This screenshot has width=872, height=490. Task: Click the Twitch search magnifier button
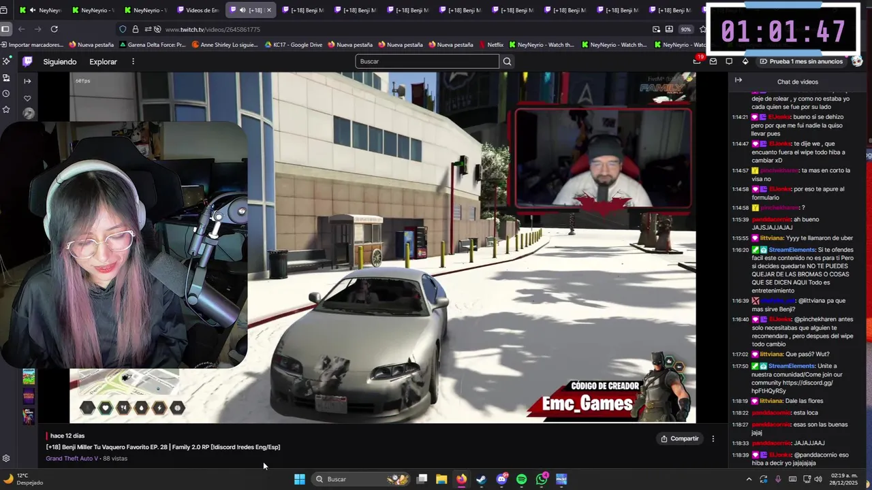tap(507, 61)
